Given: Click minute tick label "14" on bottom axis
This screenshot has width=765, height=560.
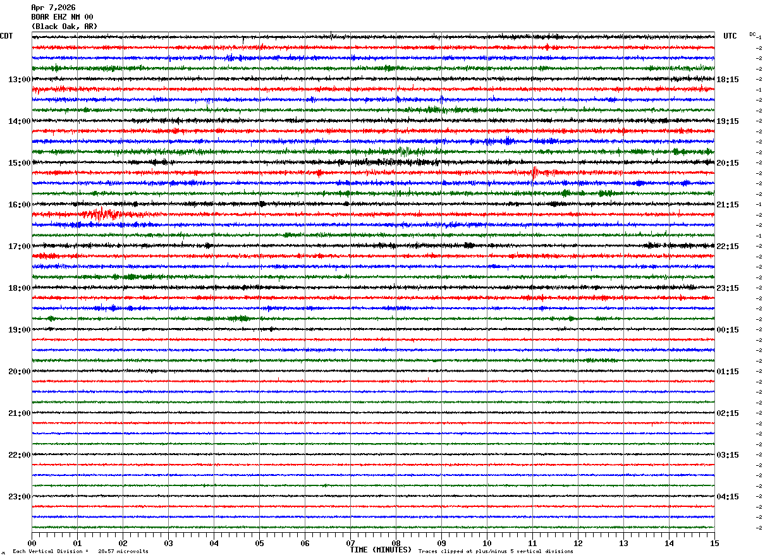Looking at the screenshot, I should click(x=669, y=543).
